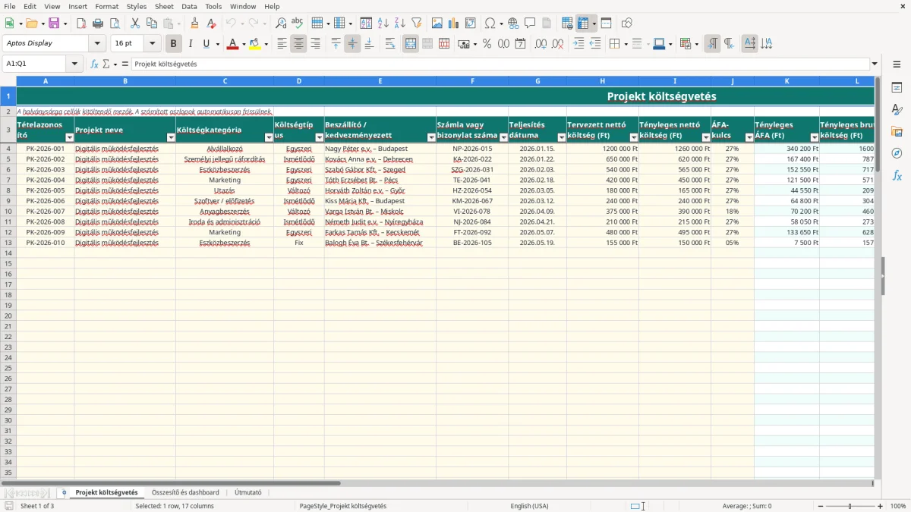The width and height of the screenshot is (911, 512).
Task: Click the Sort dialog icon
Action: point(366,24)
